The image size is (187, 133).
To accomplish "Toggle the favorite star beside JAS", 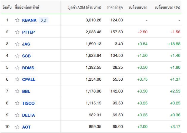I will (x=17, y=44).
